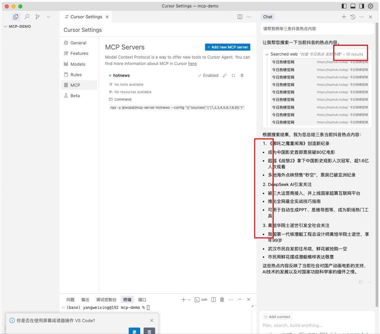
Task: Click the hotnews server name
Action: (121, 76)
